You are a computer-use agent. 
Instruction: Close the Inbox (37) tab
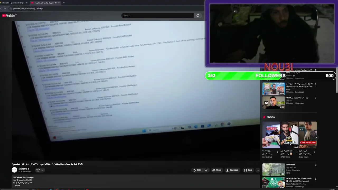27,3
